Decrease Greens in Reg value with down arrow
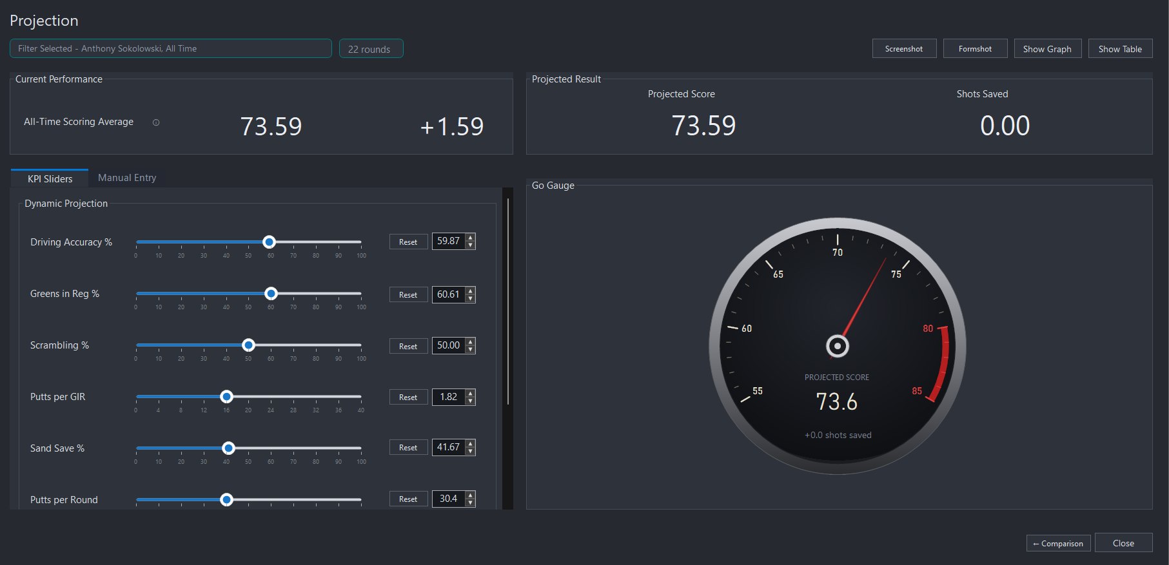Viewport: 1169px width, 565px height. pyautogui.click(x=471, y=299)
